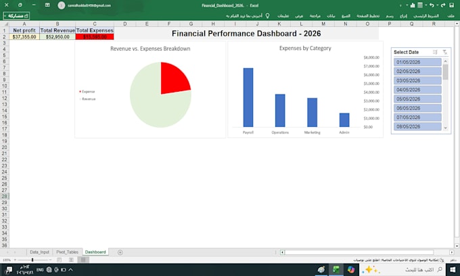Add a new sheet with the plus icon
This screenshot has width=460, height=276.
[x=120, y=252]
